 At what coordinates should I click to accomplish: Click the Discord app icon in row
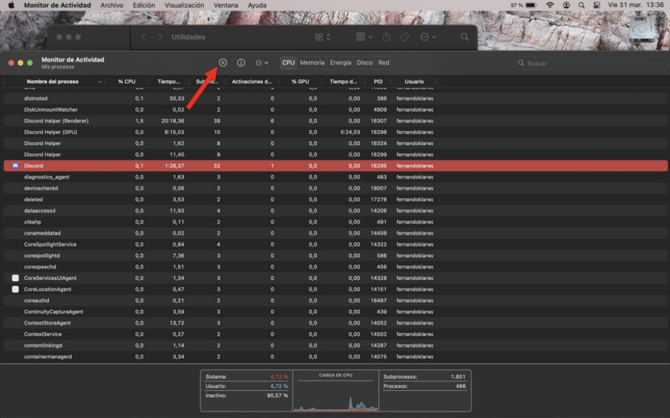15,166
